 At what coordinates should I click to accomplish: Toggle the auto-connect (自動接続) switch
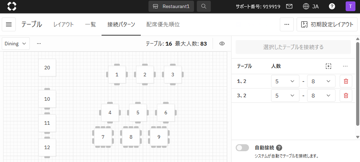click(242, 148)
